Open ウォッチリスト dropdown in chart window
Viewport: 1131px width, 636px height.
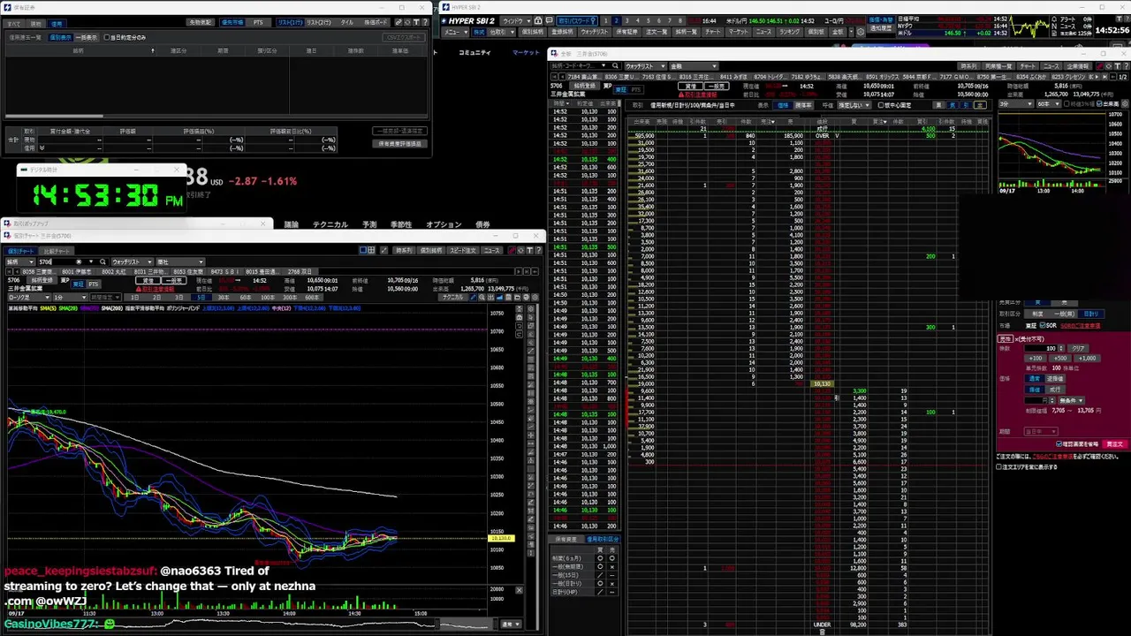(x=132, y=261)
